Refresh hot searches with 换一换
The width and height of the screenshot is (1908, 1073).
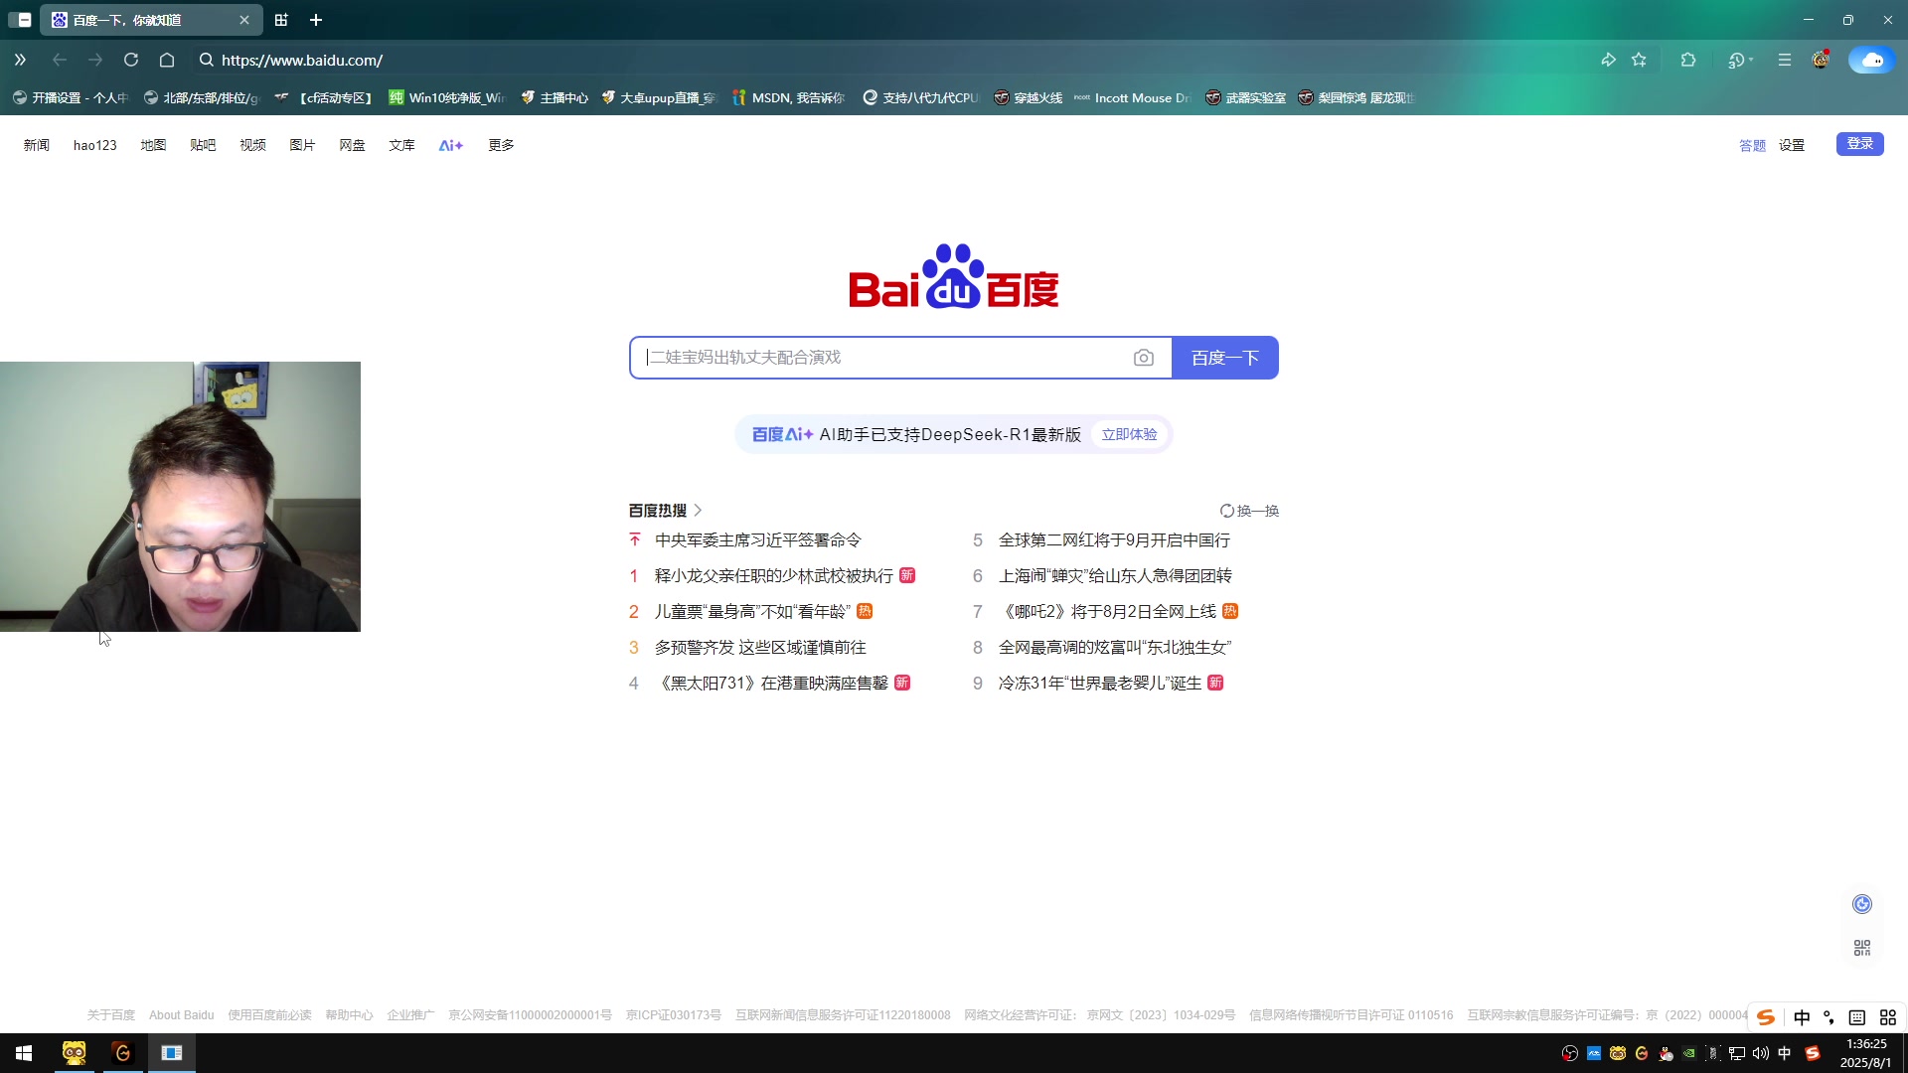1249,511
